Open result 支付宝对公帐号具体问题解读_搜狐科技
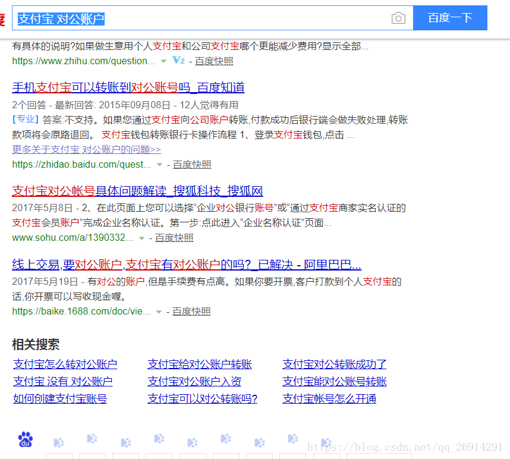Screen dimensions: 510x459 pyautogui.click(x=137, y=191)
